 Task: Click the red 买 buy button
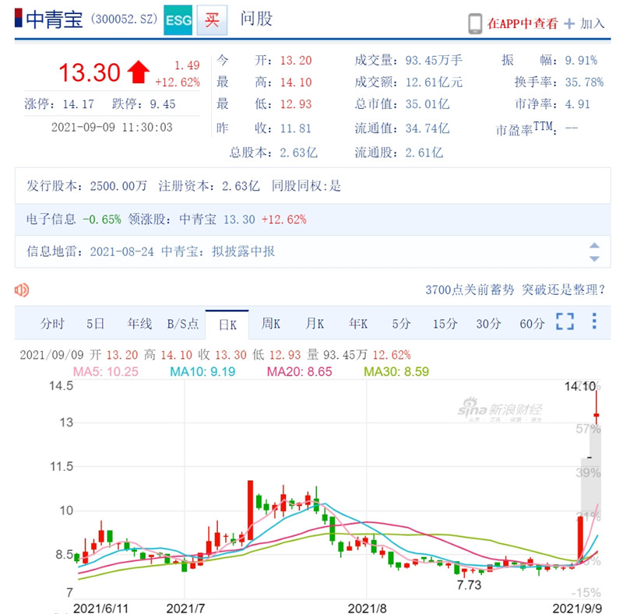tap(212, 20)
